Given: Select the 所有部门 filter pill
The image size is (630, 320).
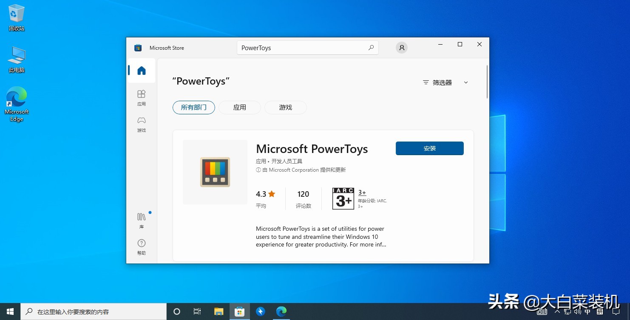Looking at the screenshot, I should click(x=193, y=108).
